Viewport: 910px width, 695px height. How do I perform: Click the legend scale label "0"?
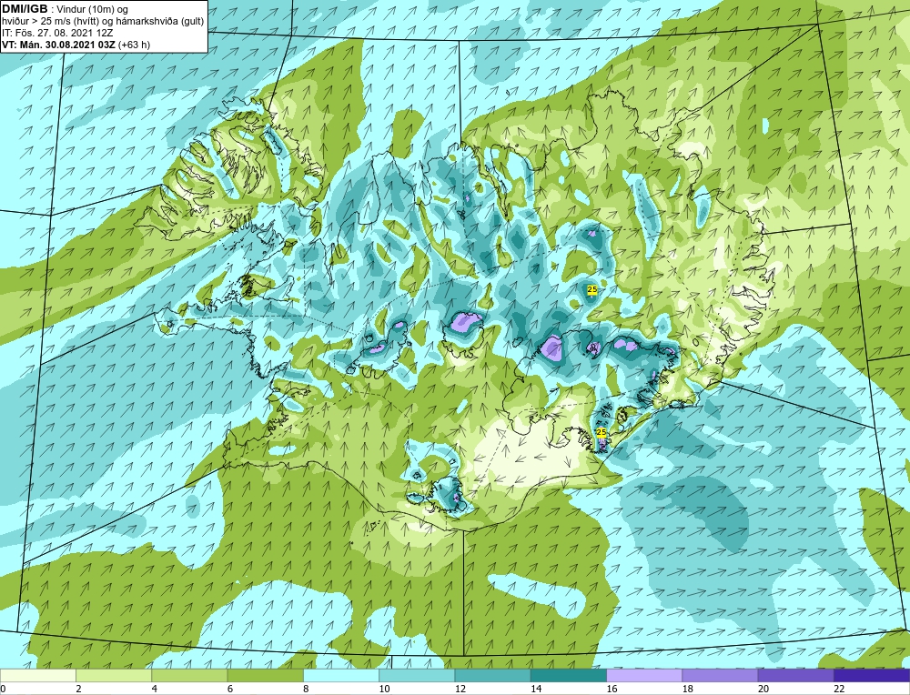pyautogui.click(x=3, y=689)
